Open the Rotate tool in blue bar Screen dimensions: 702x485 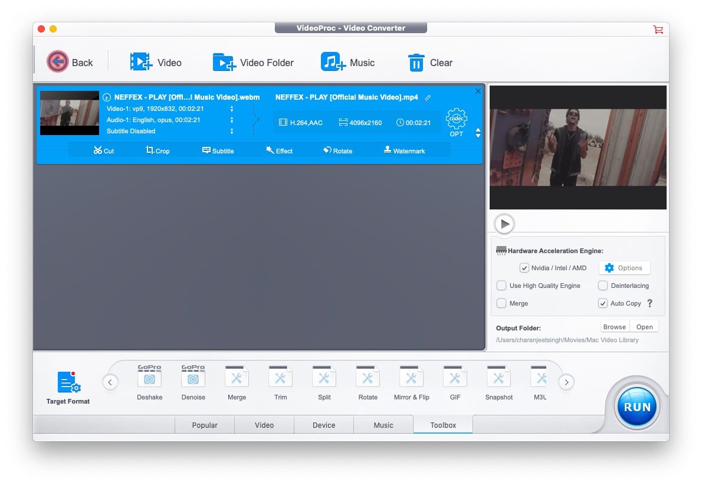pos(338,150)
